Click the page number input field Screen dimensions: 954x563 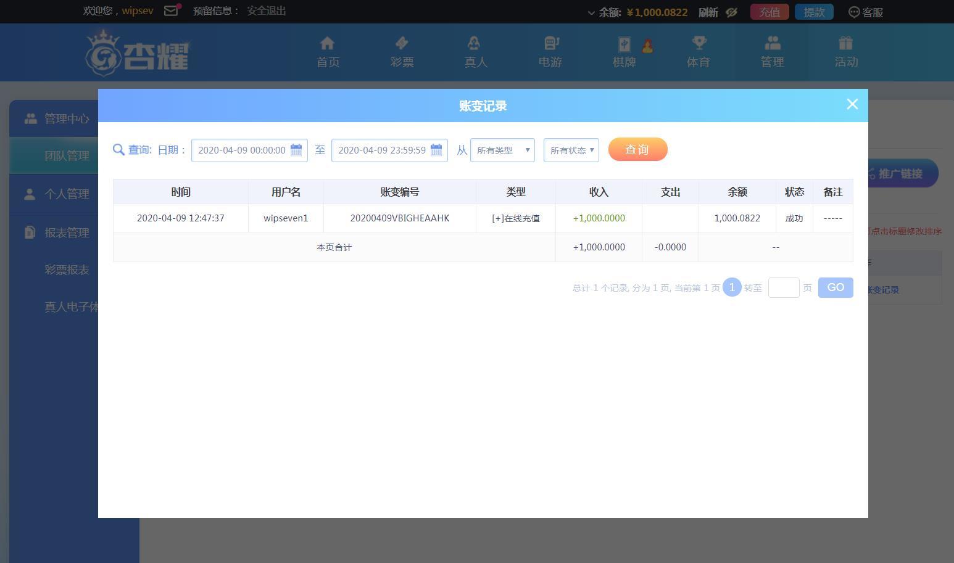click(x=783, y=288)
